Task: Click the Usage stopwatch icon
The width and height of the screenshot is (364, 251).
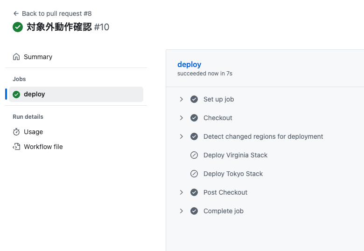Action: (x=16, y=132)
